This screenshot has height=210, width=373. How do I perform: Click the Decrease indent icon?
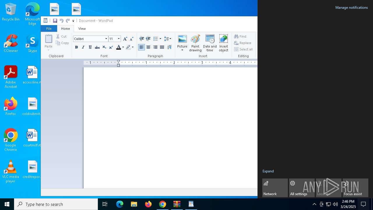pos(142,39)
